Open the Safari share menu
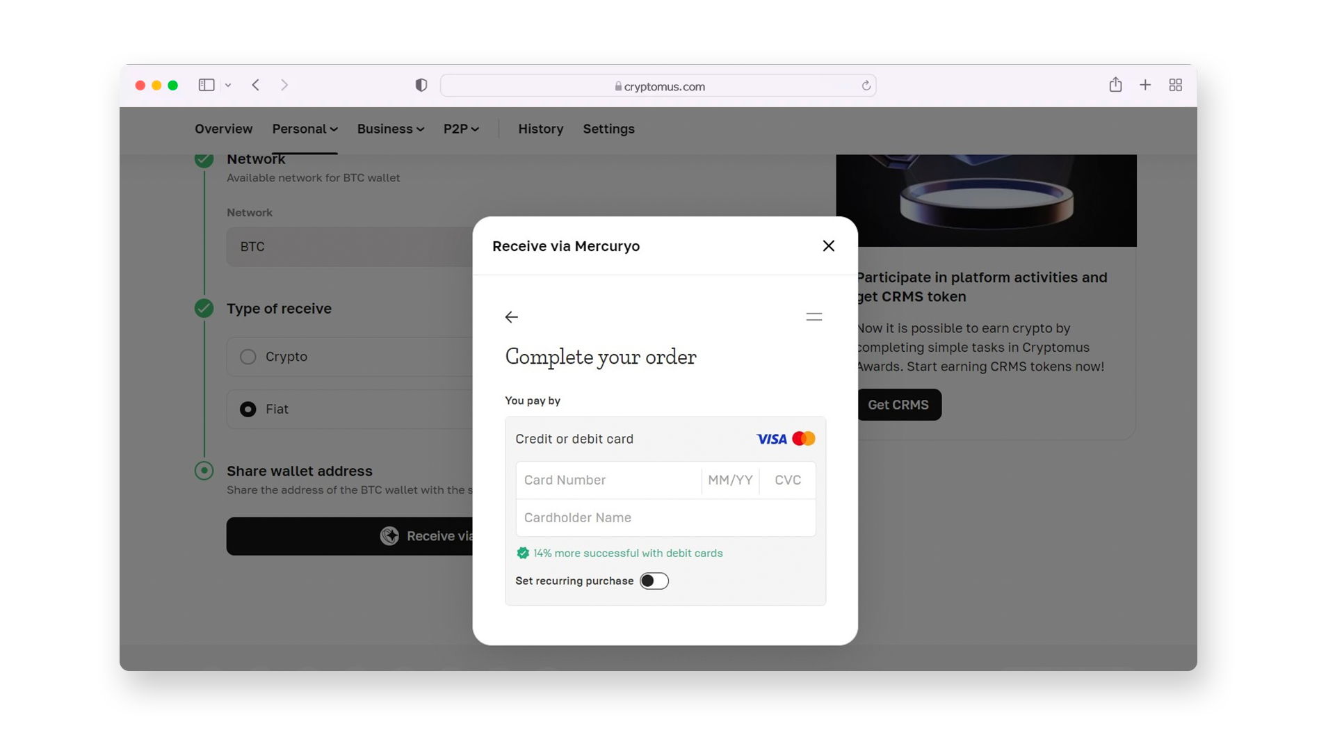1335x751 pixels. (x=1115, y=85)
